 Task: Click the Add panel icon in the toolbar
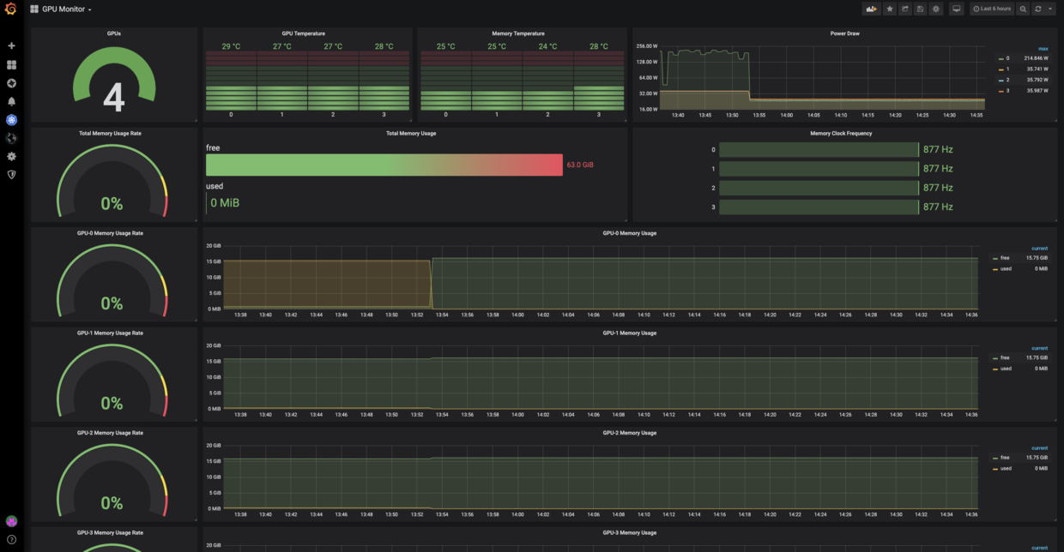tap(872, 9)
